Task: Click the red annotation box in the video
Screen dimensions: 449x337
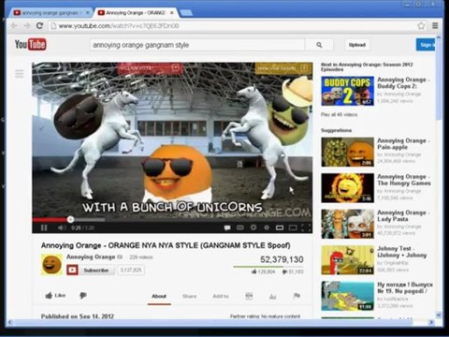Action: [150, 68]
